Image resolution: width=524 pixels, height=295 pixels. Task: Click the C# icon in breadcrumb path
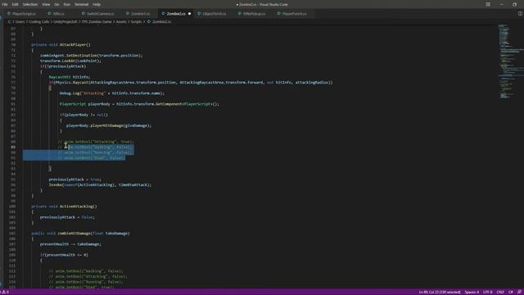(149, 22)
